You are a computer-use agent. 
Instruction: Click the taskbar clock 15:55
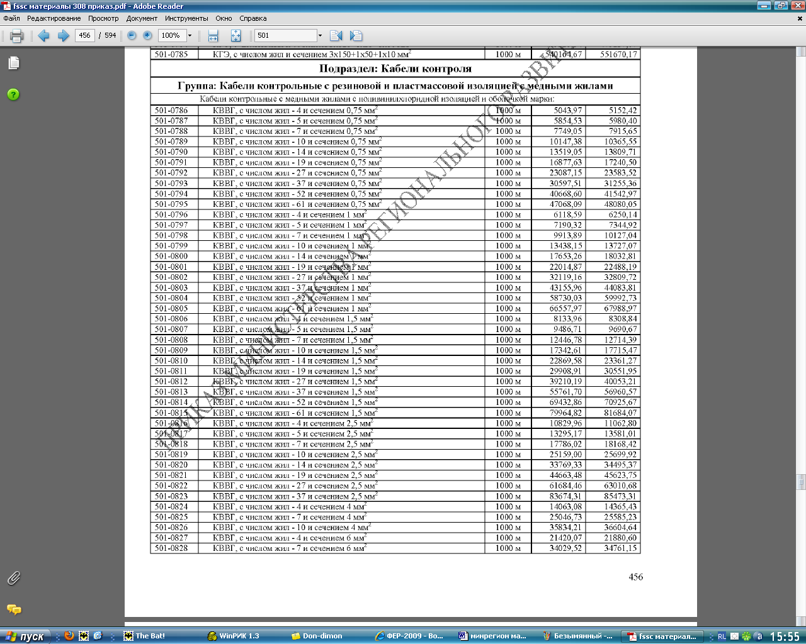click(x=785, y=636)
